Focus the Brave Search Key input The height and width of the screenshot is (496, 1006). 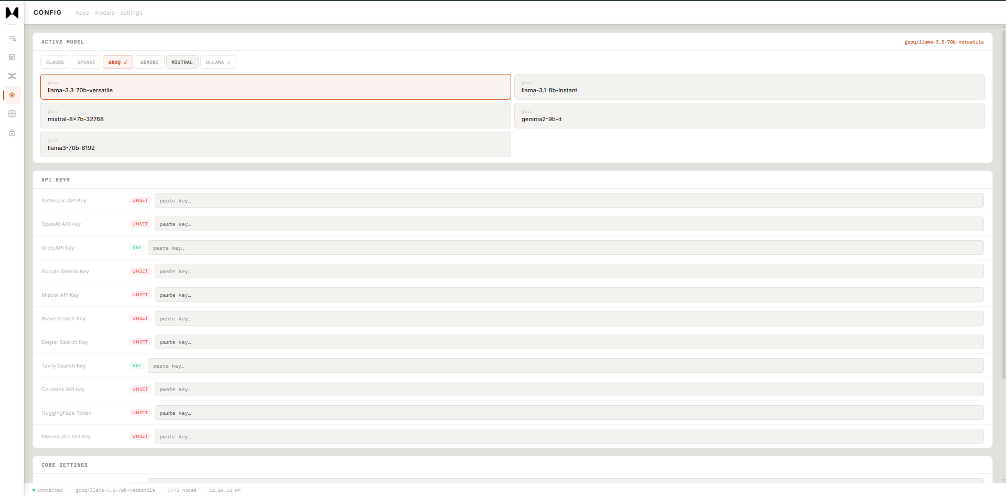tap(569, 319)
